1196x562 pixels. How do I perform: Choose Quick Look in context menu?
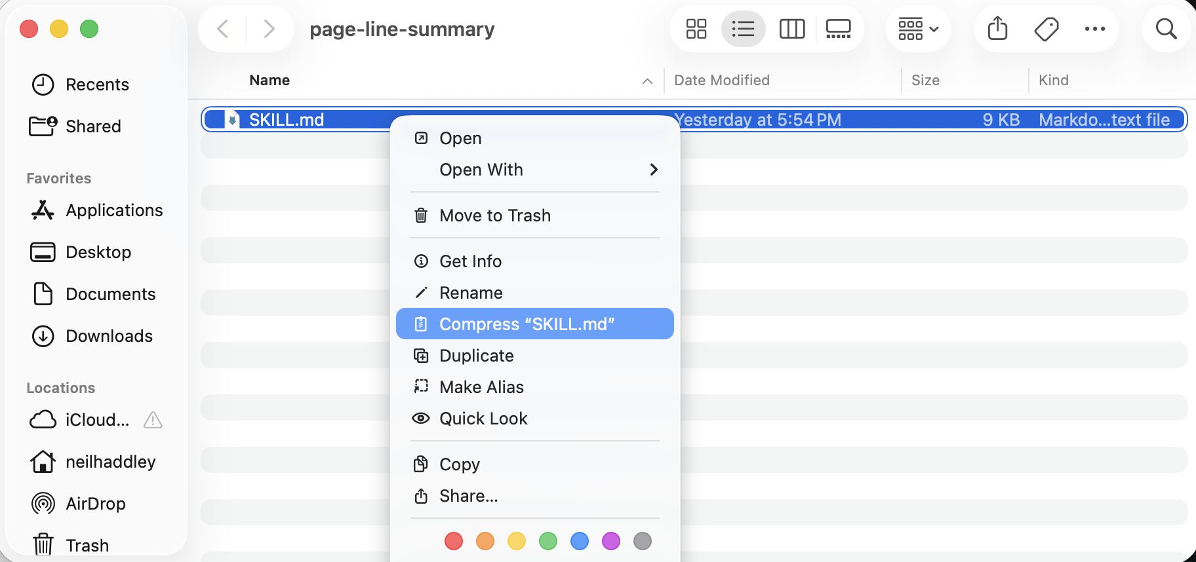[x=535, y=419]
